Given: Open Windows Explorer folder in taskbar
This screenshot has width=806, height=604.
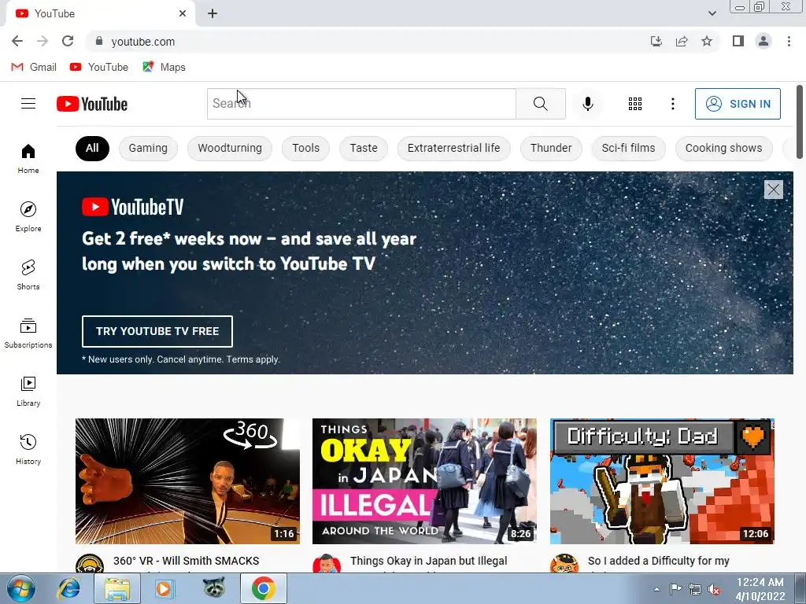Looking at the screenshot, I should pyautogui.click(x=117, y=588).
